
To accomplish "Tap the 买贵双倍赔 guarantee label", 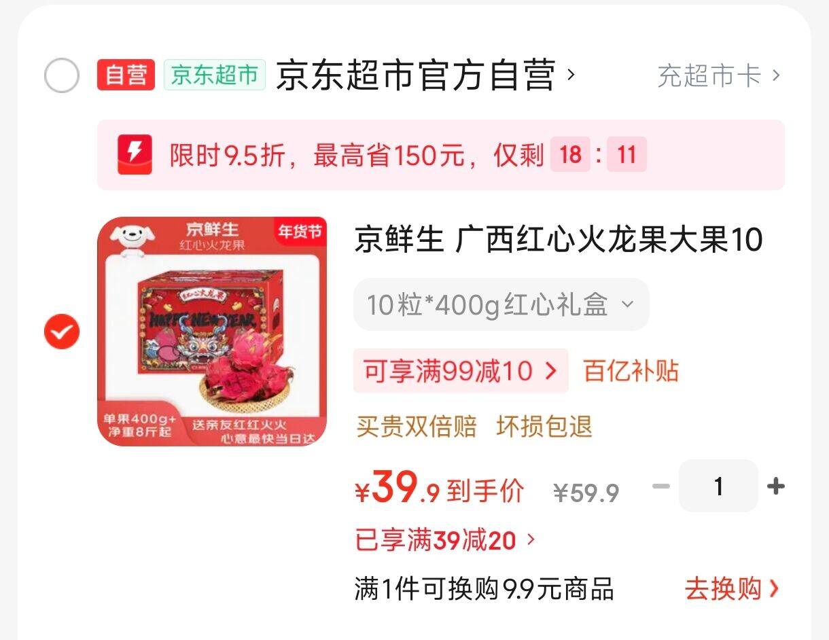I will pos(417,427).
